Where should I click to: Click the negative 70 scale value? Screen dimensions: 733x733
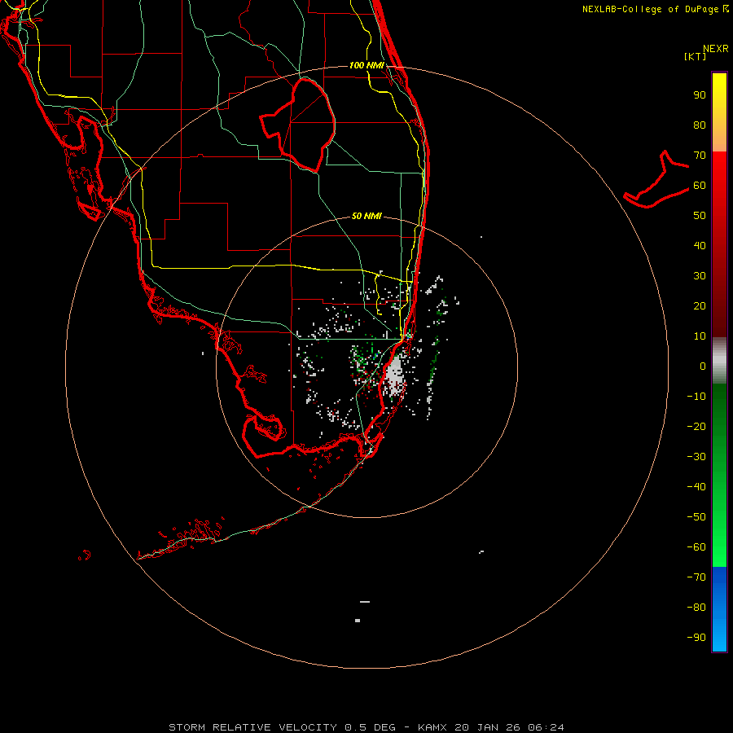tap(696, 577)
